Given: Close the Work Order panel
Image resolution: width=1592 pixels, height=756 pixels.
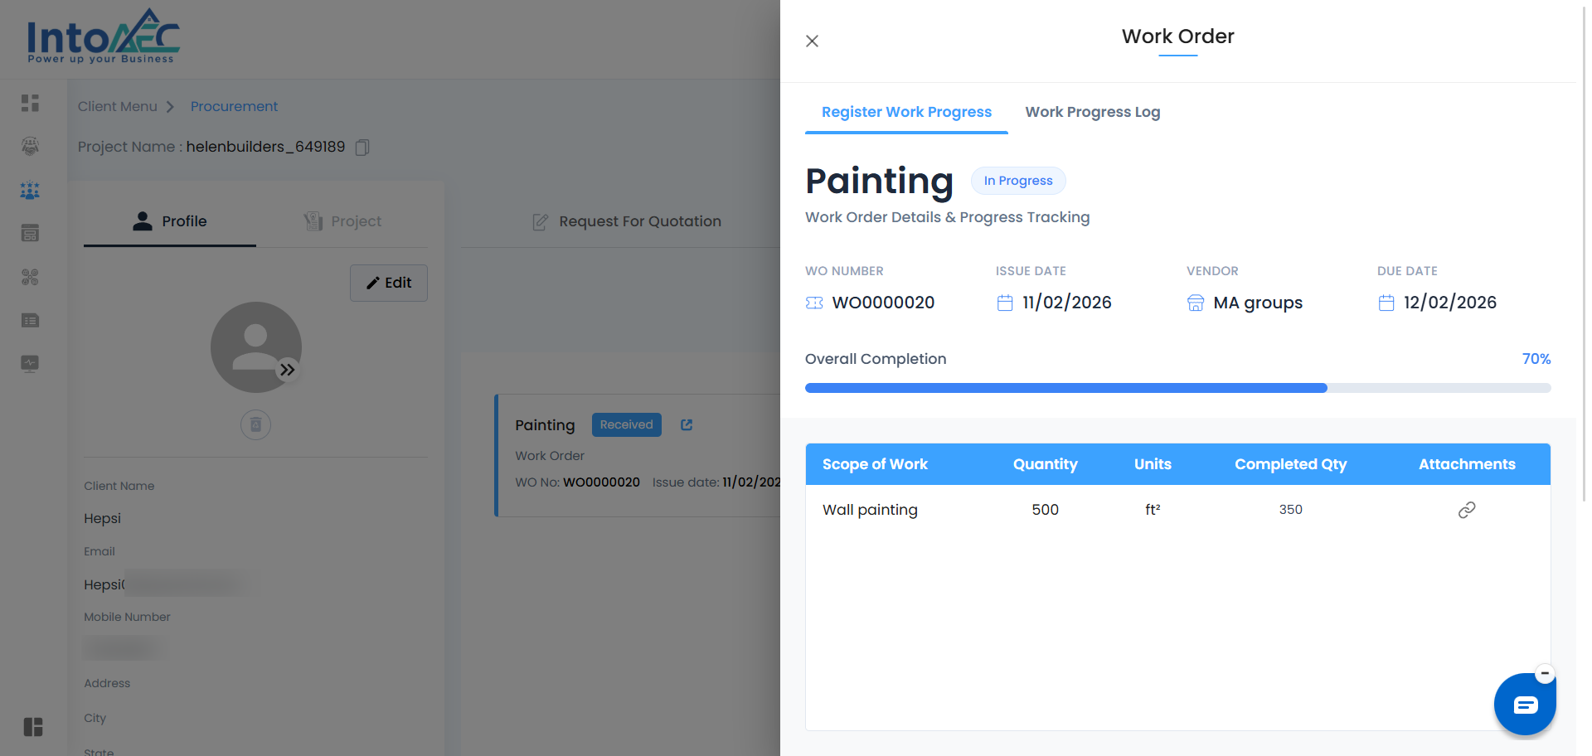Looking at the screenshot, I should pos(812,41).
